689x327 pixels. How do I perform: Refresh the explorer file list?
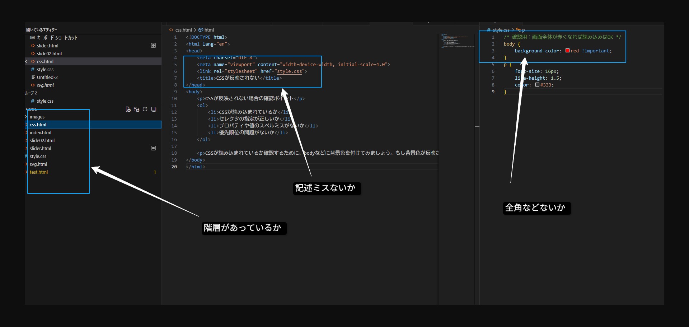(145, 109)
